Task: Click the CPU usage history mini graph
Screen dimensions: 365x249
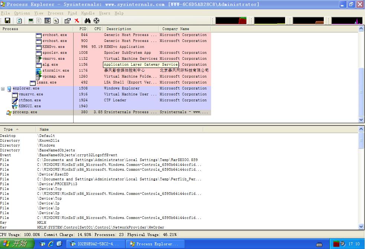Action: click(x=231, y=21)
